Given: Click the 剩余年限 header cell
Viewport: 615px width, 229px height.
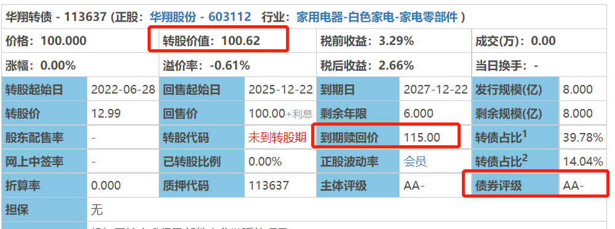Looking at the screenshot, I should (358, 113).
